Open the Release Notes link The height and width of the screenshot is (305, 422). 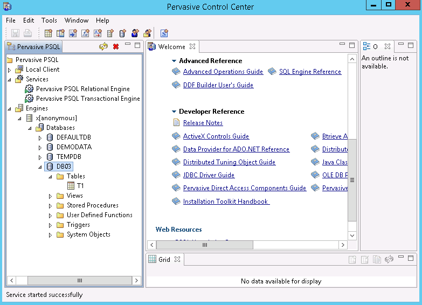pyautogui.click(x=203, y=123)
